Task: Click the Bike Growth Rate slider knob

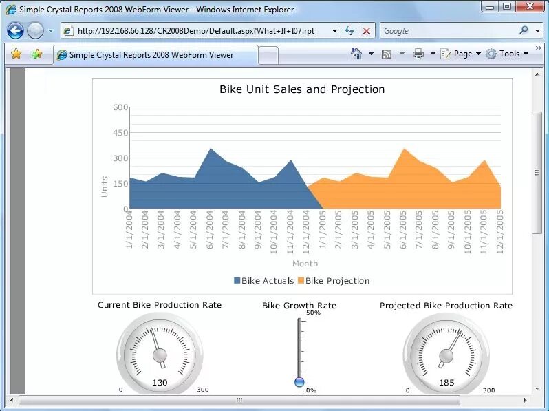Action: pyautogui.click(x=299, y=382)
